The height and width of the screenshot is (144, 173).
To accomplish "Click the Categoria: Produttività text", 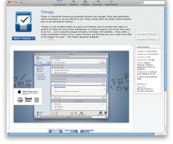I will point(147,51).
